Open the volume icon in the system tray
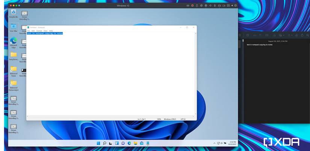This screenshot has width=310, height=151. [x=222, y=143]
